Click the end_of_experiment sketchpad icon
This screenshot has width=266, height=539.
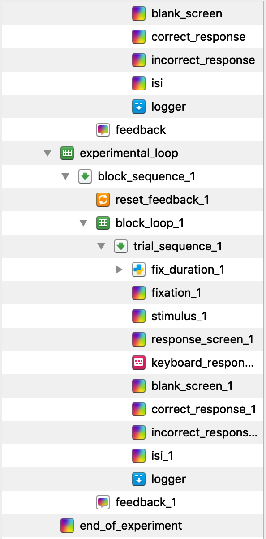[x=67, y=526]
